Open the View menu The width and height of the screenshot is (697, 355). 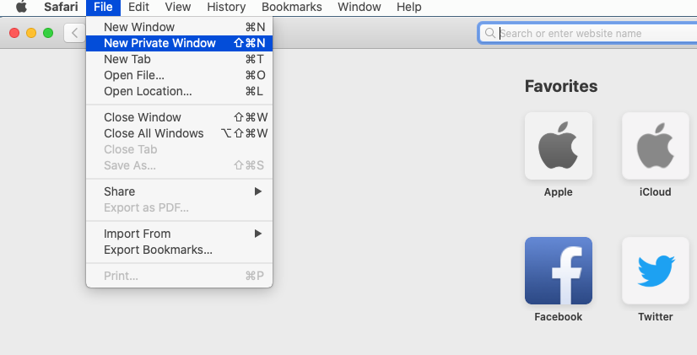click(178, 7)
